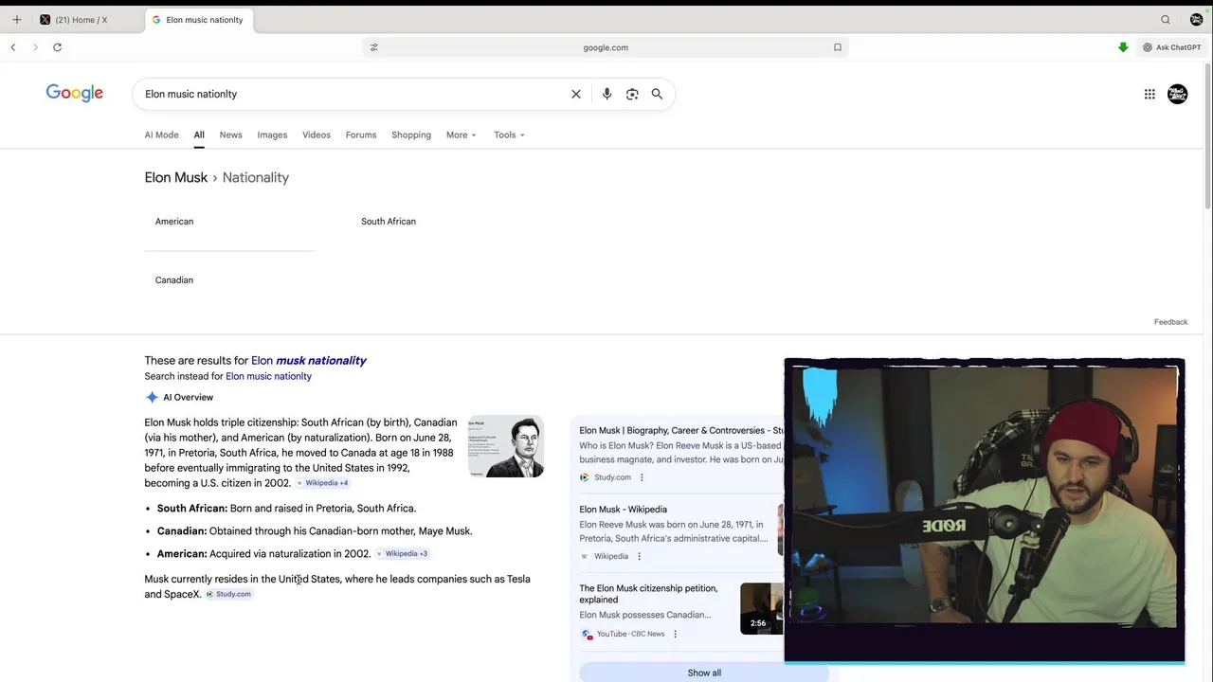Switch to News tab
The width and height of the screenshot is (1213, 682).
(x=230, y=135)
